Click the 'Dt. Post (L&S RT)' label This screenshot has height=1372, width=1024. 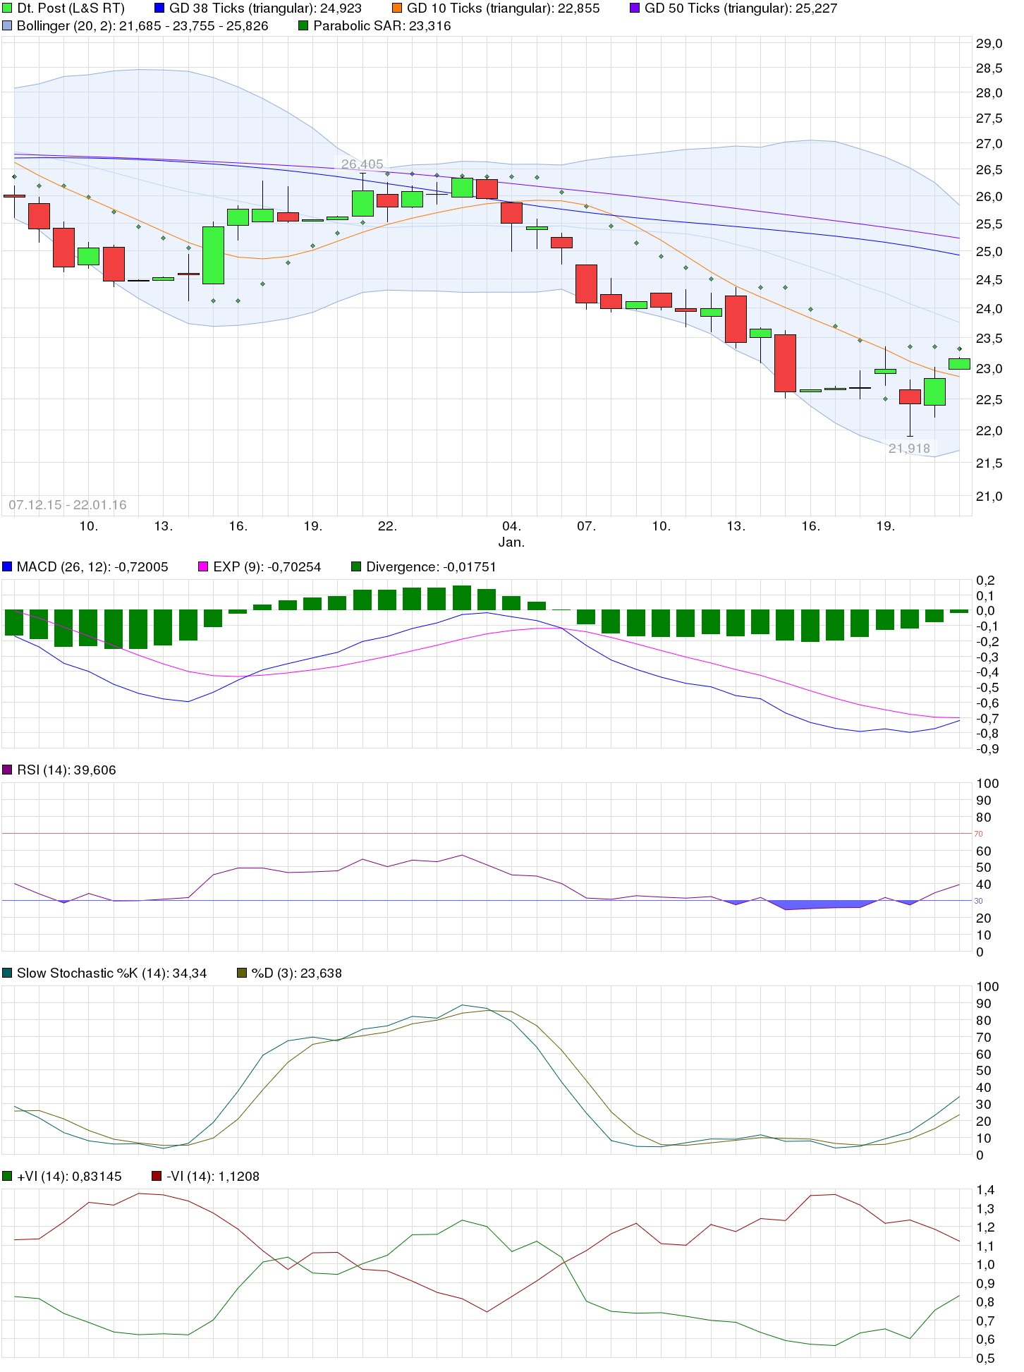click(x=71, y=8)
